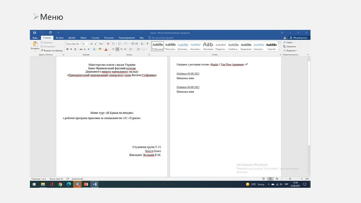Click the Save icon in the title bar
The width and height of the screenshot is (361, 203).
[35, 32]
